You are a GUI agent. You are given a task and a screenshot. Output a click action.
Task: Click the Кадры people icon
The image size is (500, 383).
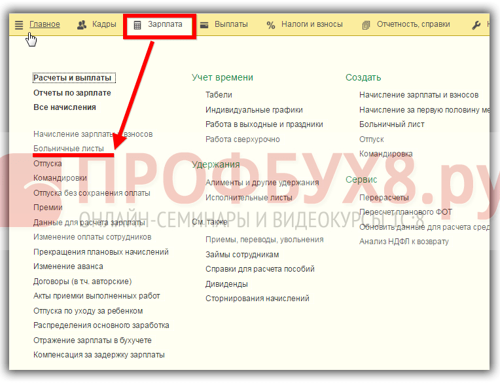[82, 25]
